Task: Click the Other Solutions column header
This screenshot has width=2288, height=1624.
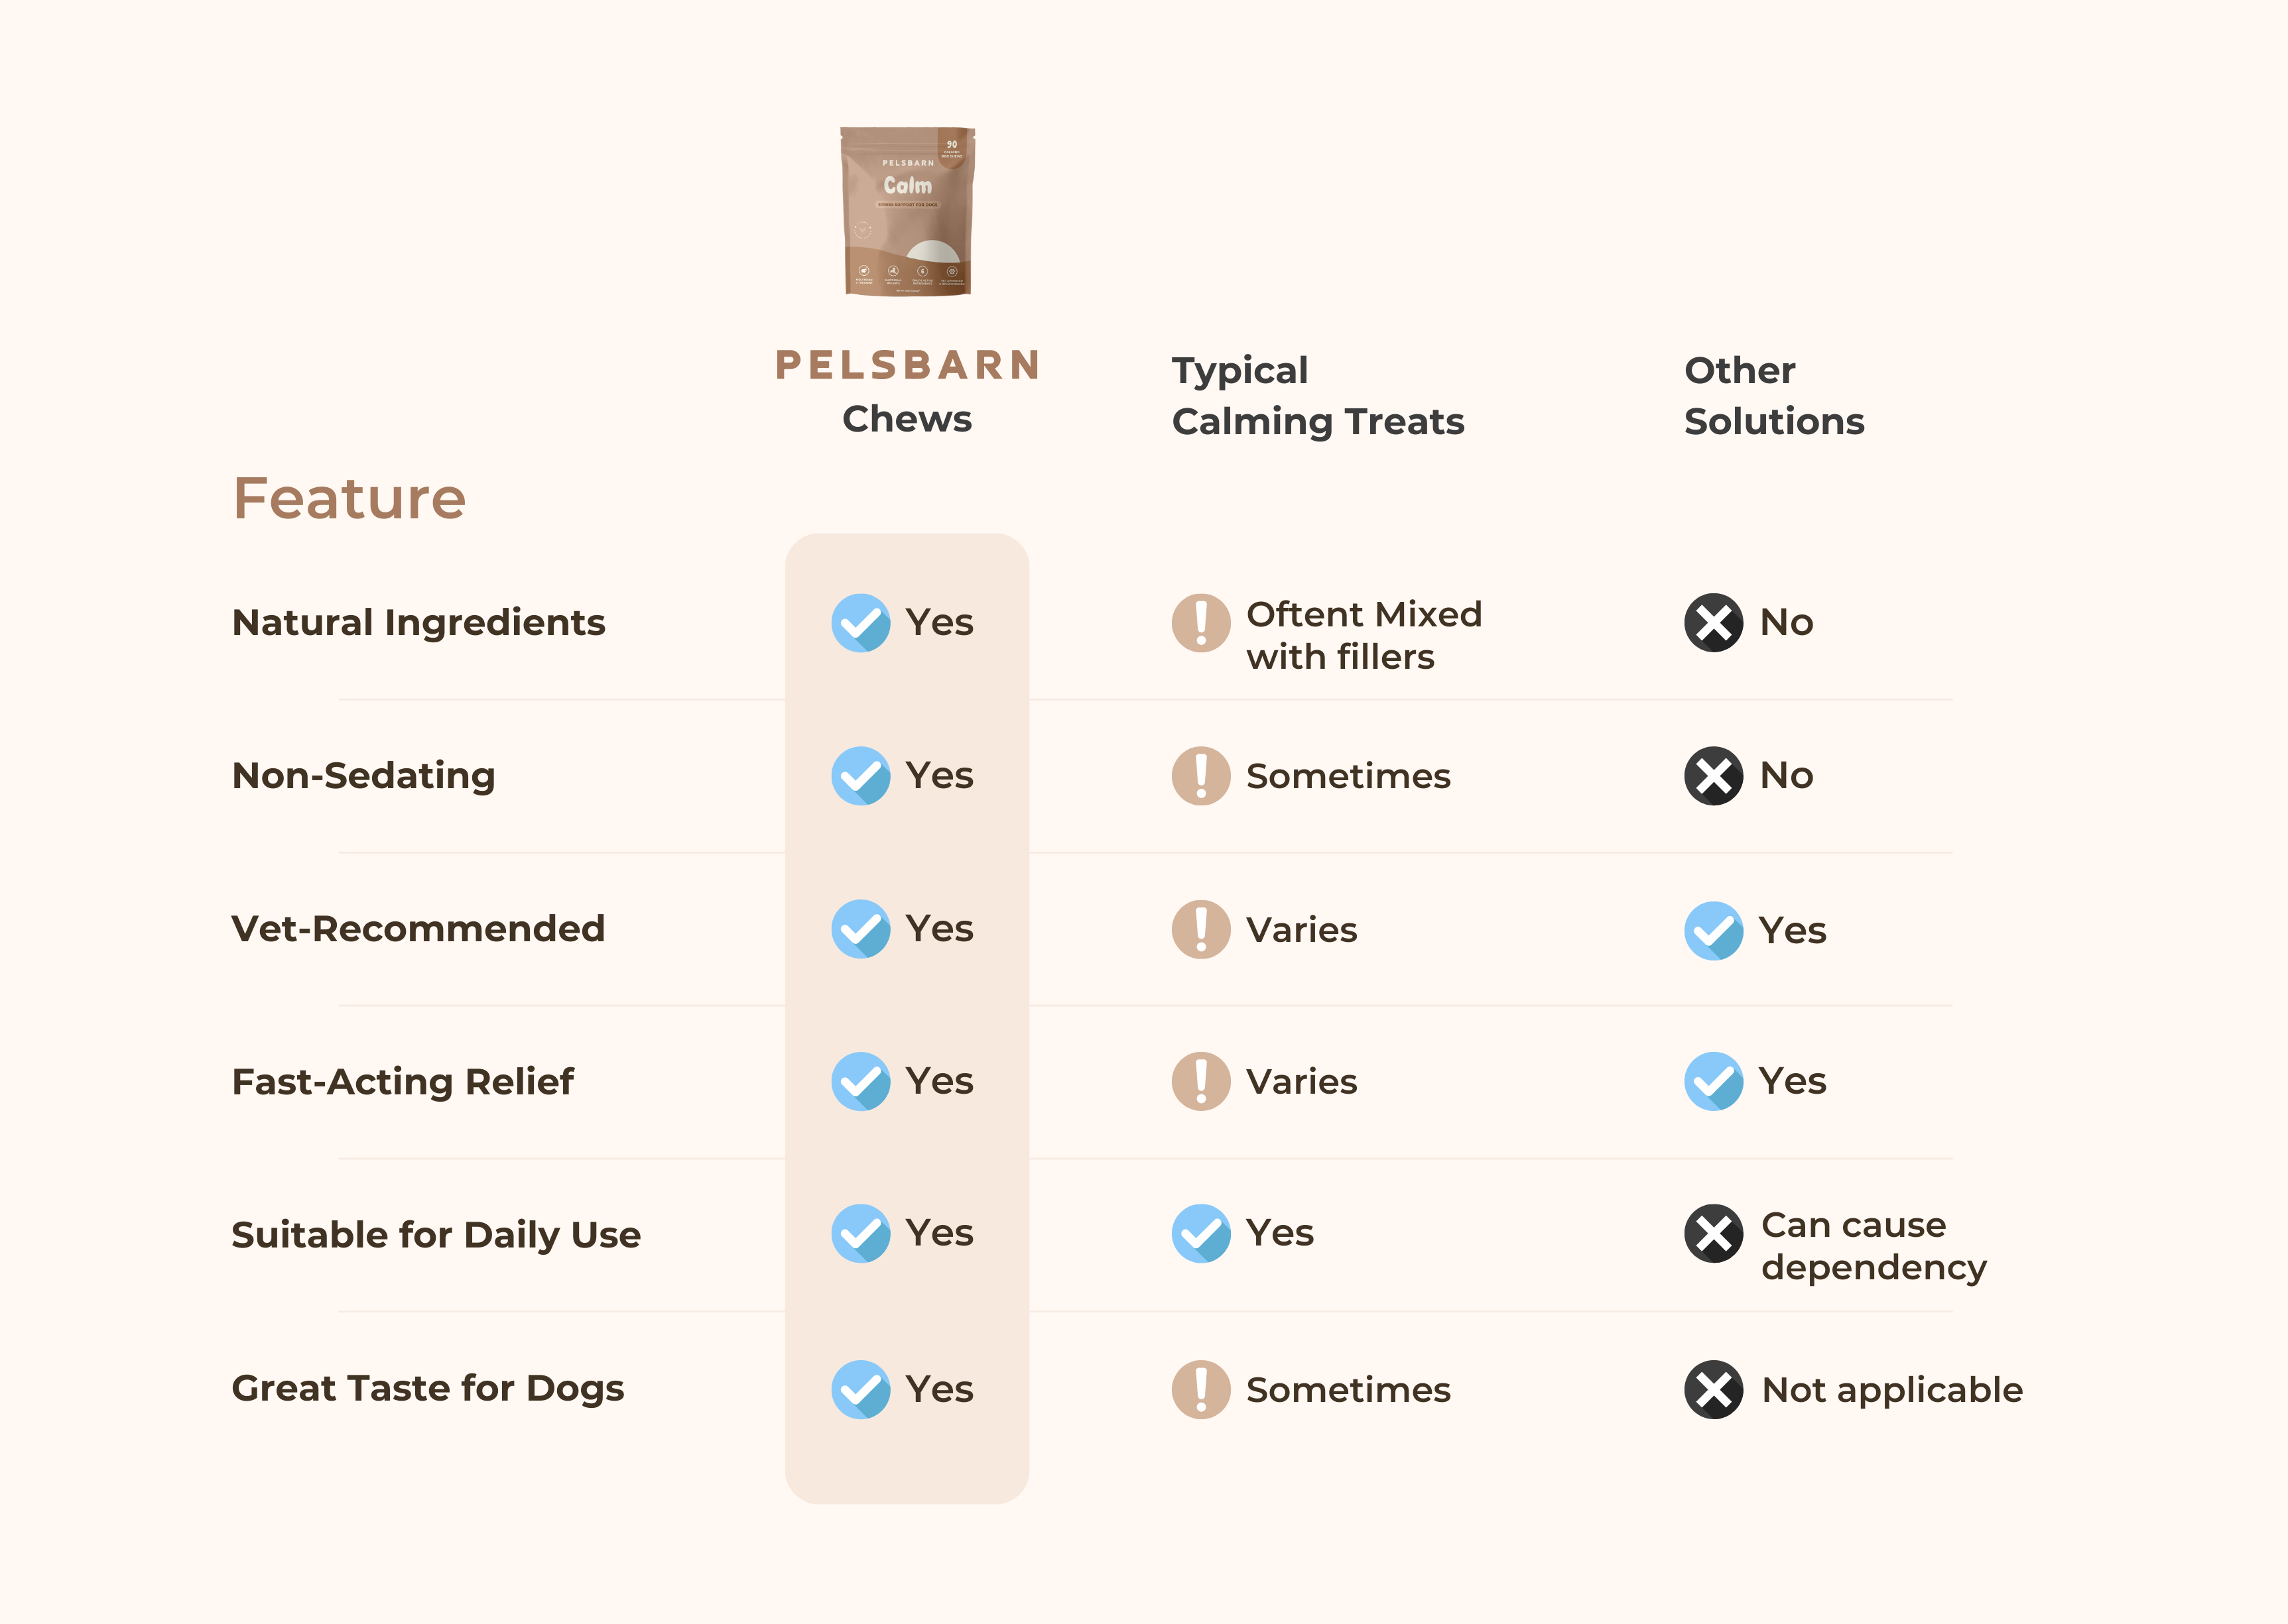Action: pos(1774,396)
